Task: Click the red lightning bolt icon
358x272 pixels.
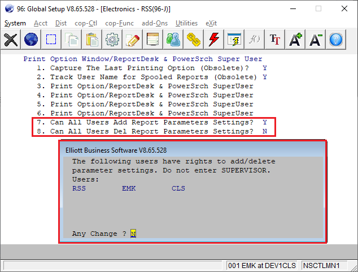Action: [213, 40]
